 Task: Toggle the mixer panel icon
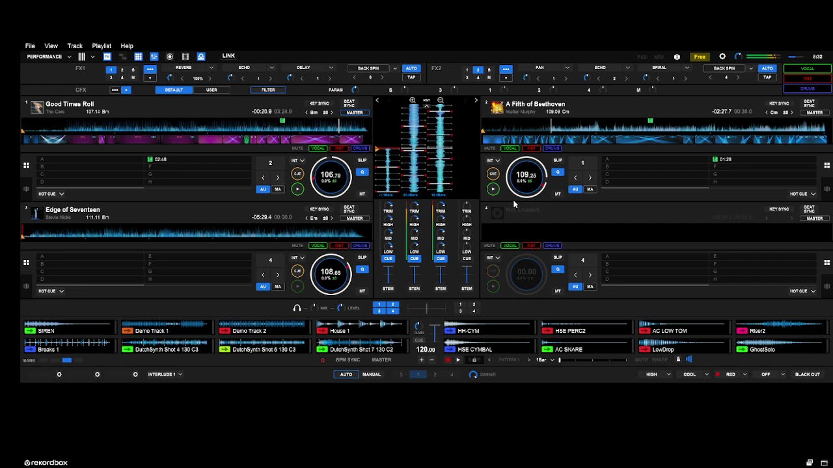tap(154, 57)
